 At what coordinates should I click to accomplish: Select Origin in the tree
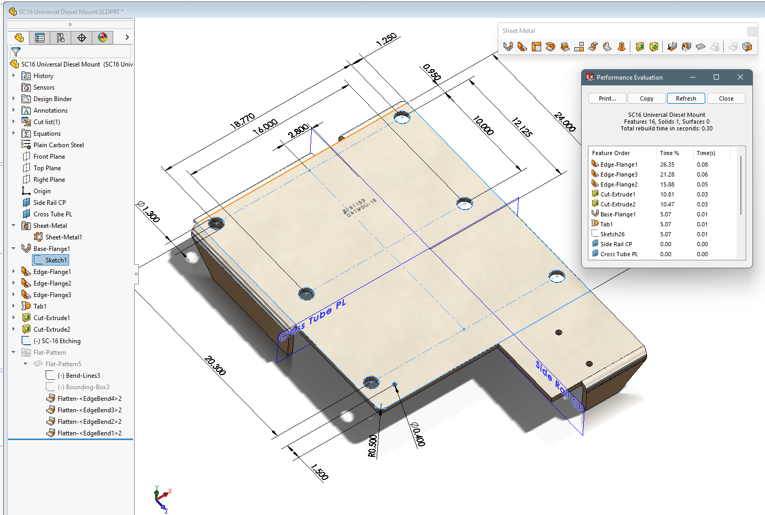coord(42,191)
